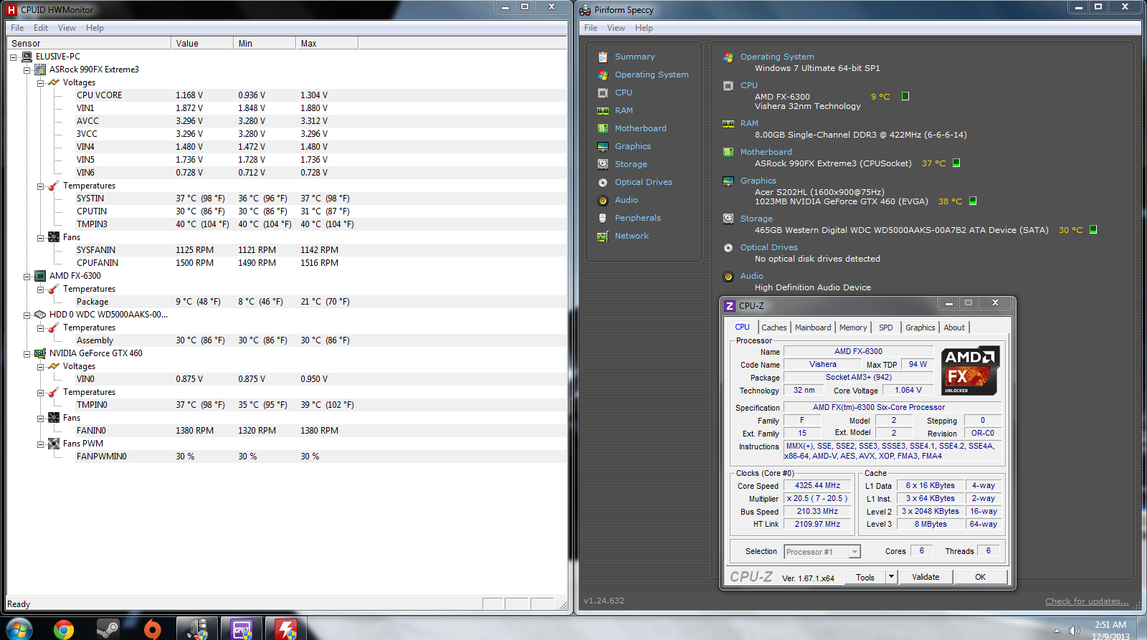Select the CPUFANIN fan row
Viewport: 1147px width, 640px height.
286,263
